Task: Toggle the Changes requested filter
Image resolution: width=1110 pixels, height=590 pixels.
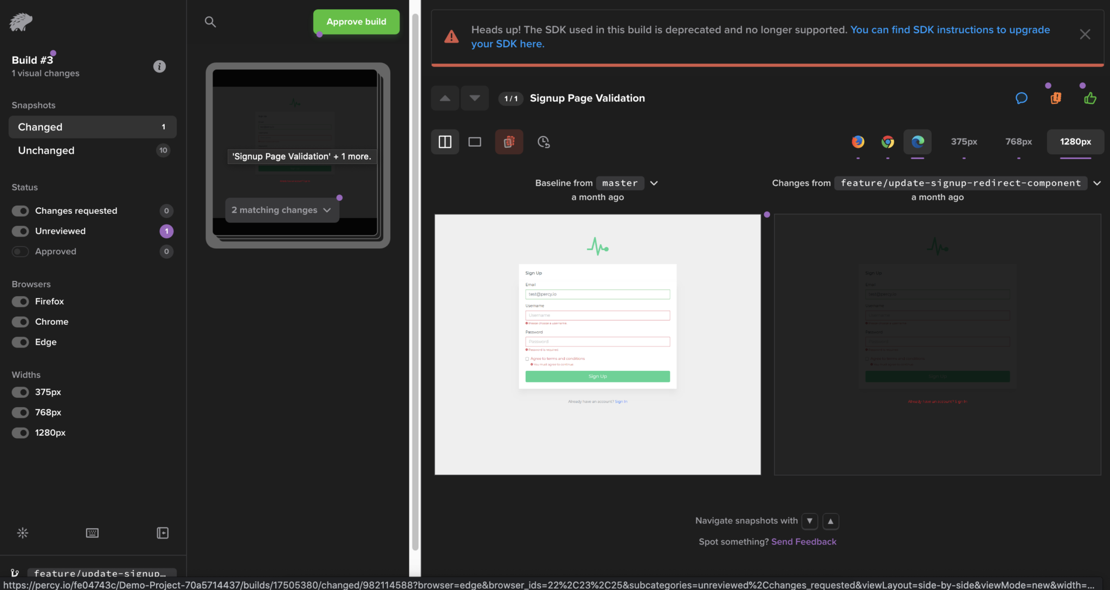Action: coord(20,211)
